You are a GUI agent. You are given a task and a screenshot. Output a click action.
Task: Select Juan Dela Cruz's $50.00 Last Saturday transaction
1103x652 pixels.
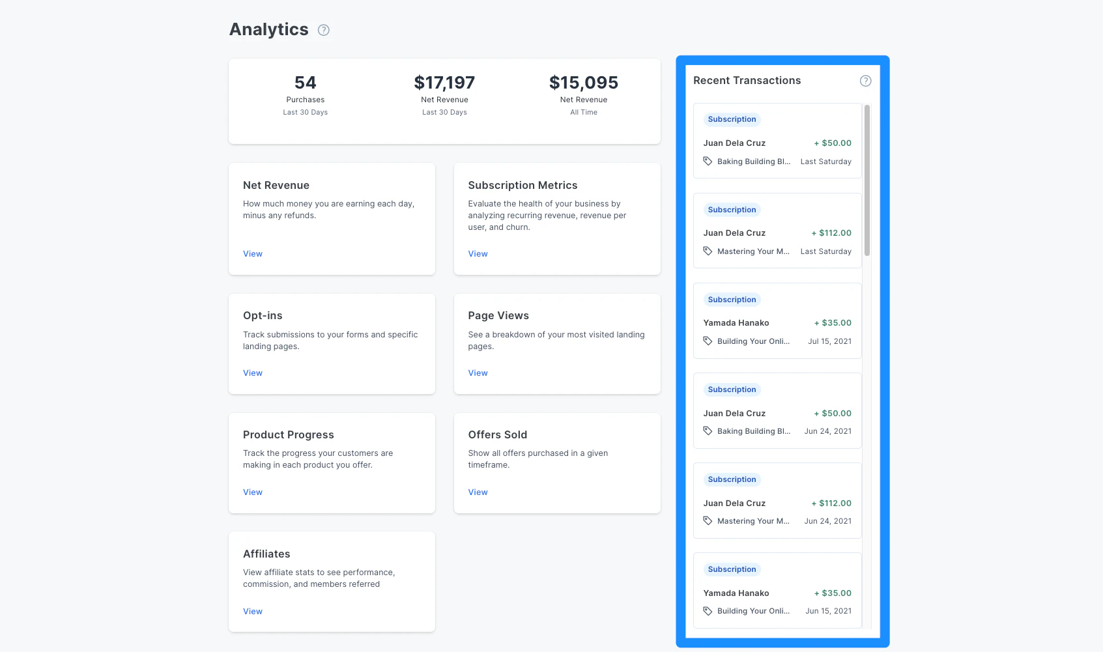tap(777, 143)
